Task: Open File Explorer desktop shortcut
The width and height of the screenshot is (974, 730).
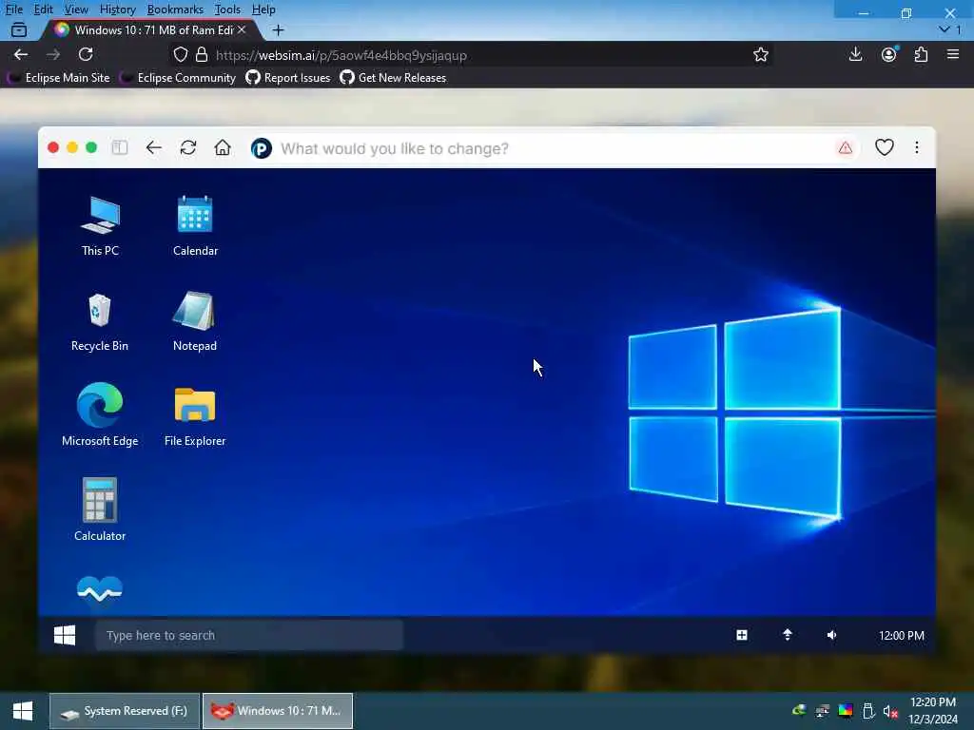Action: (195, 415)
